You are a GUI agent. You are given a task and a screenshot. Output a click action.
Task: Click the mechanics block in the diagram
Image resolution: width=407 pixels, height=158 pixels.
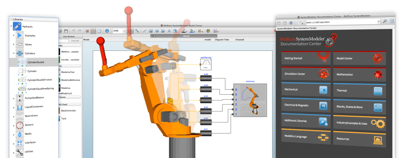tap(250, 100)
